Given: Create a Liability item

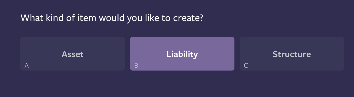Looking at the screenshot, I should click(x=182, y=54).
